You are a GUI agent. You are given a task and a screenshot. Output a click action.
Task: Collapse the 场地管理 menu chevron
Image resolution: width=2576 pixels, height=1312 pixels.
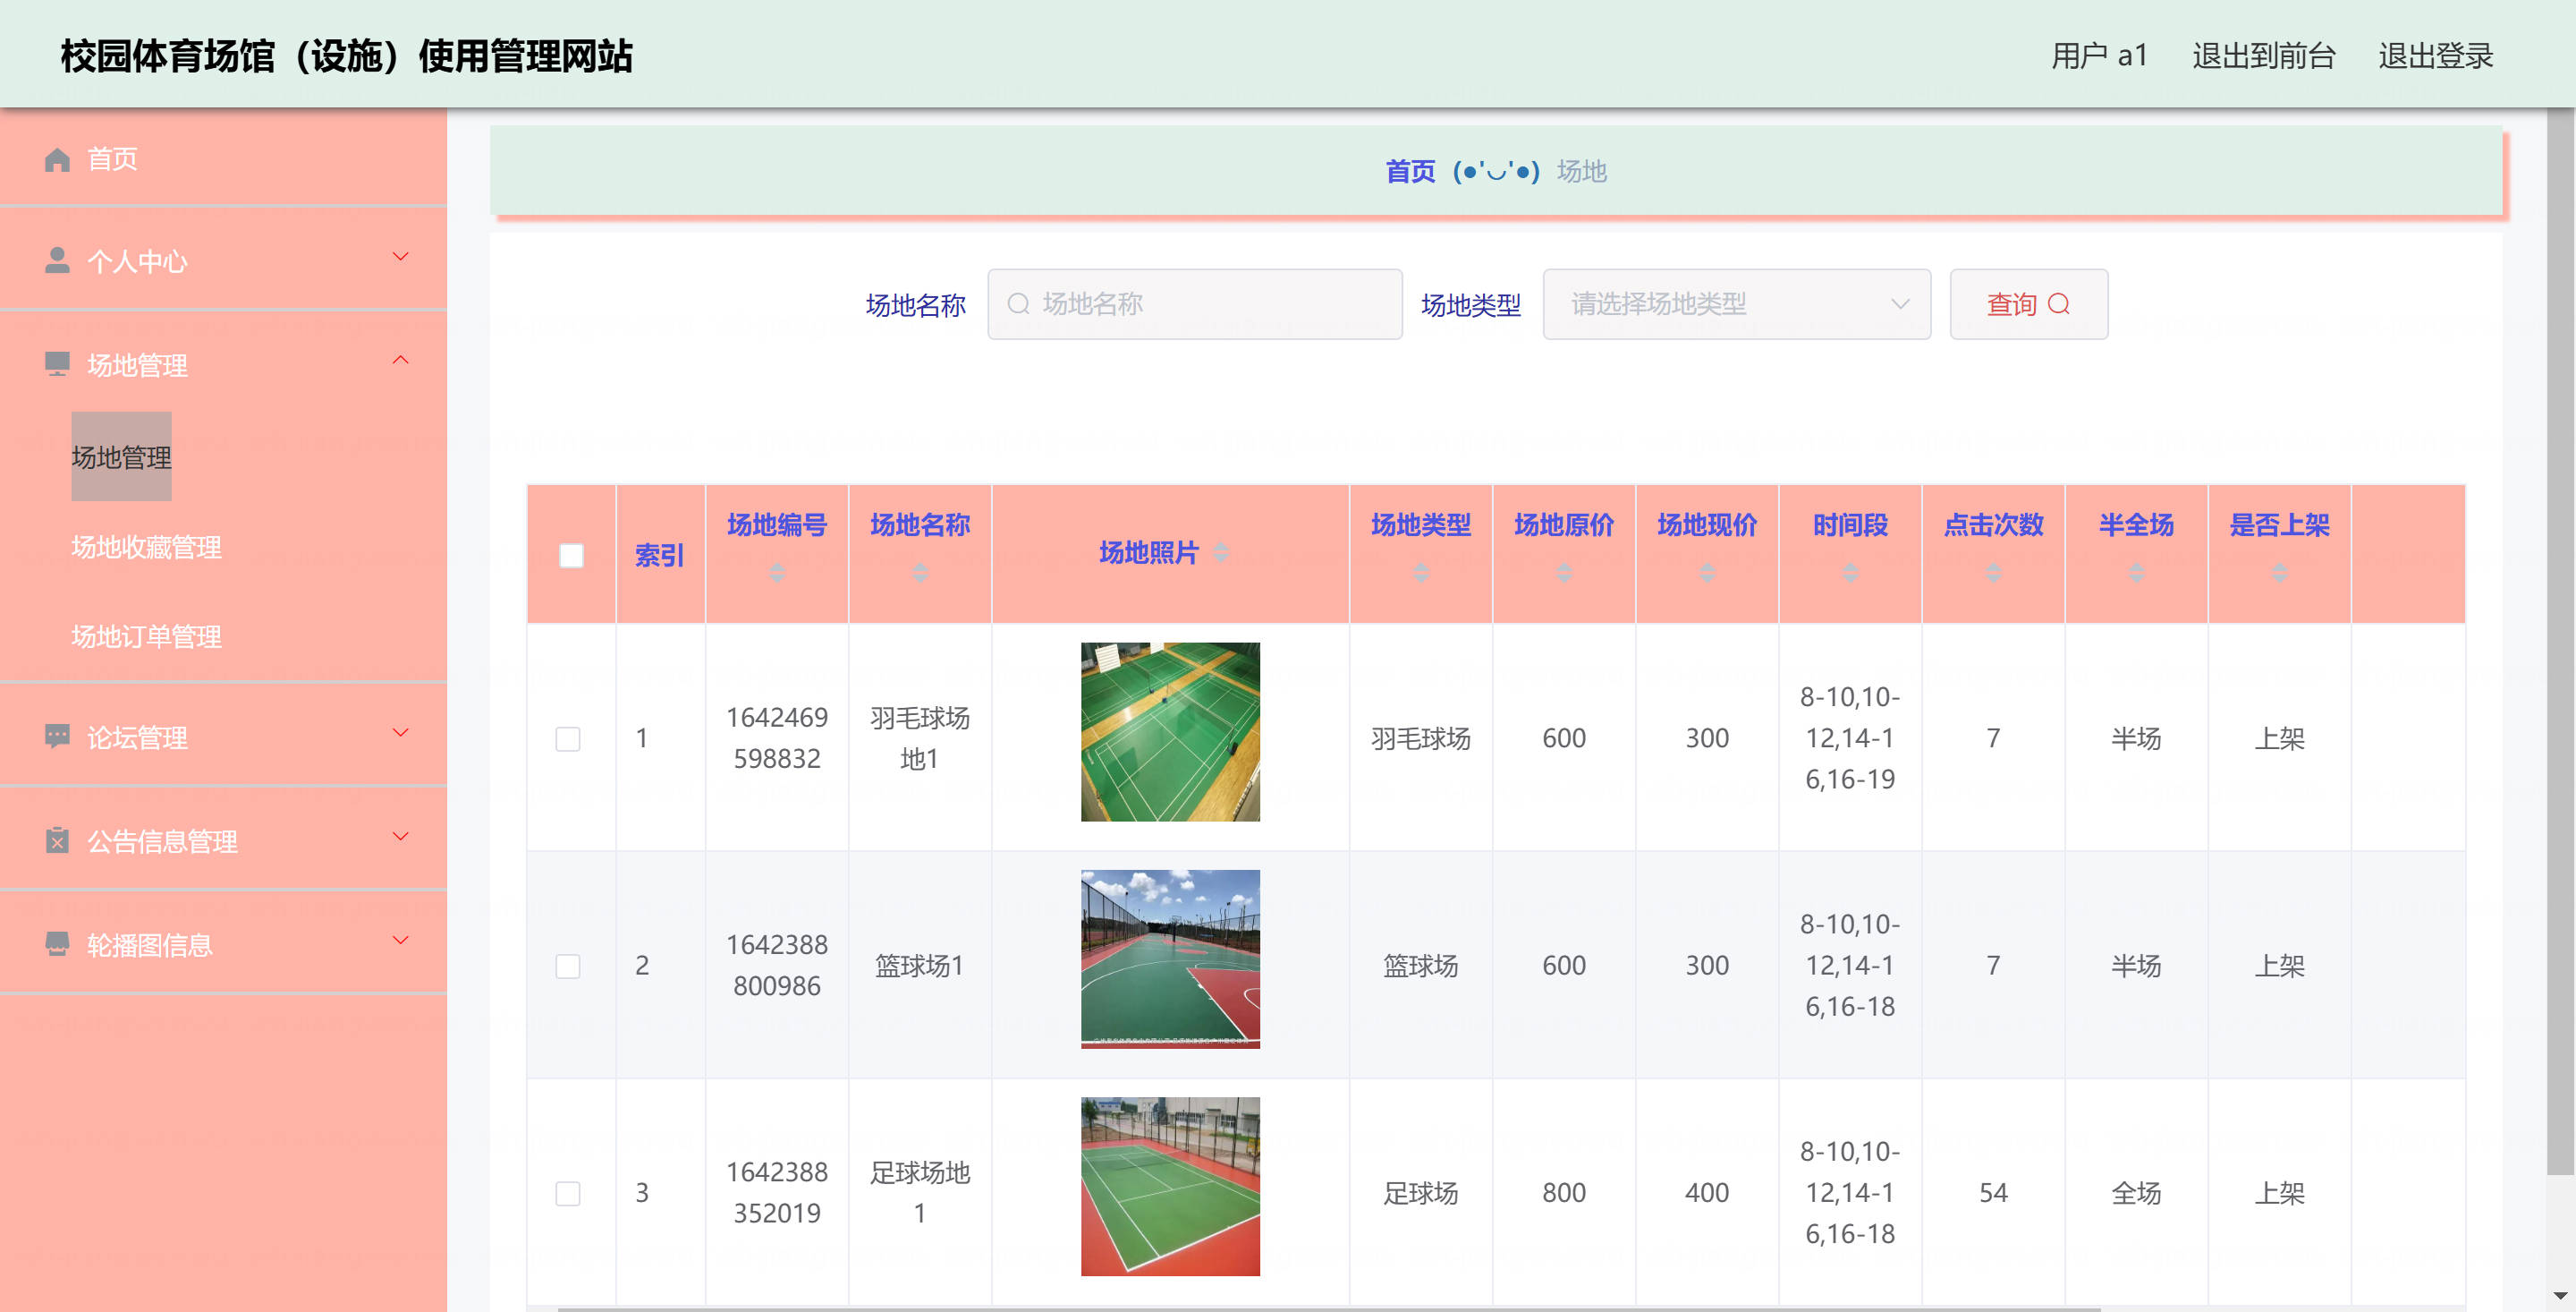400,359
